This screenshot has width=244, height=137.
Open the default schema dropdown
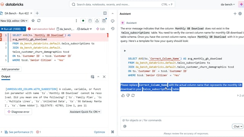coord(85,29)
